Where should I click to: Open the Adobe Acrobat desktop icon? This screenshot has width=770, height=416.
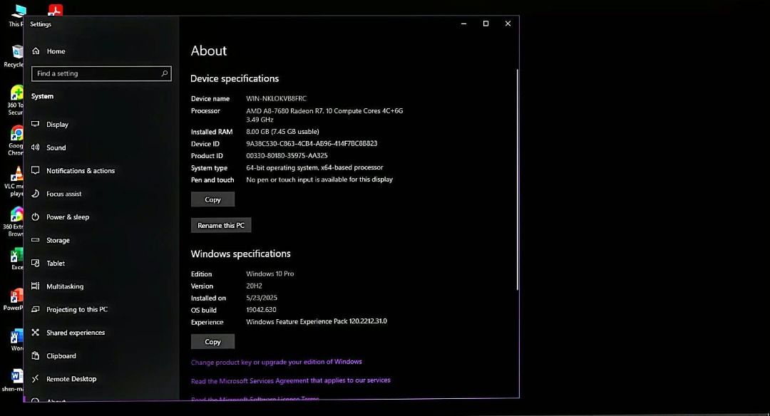[56, 9]
